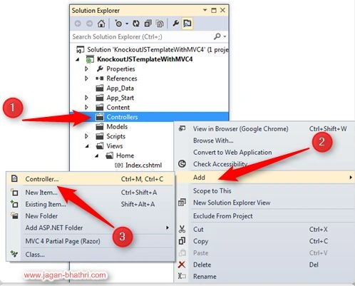Image resolution: width=355 pixels, height=286 pixels.
Task: Select New Folder in Add submenu
Action: (x=90, y=216)
